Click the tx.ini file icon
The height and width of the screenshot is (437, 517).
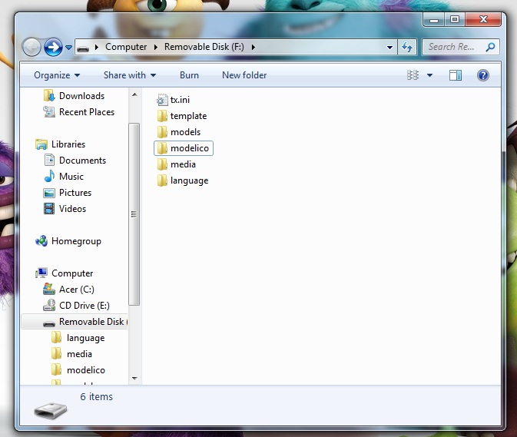pos(162,100)
